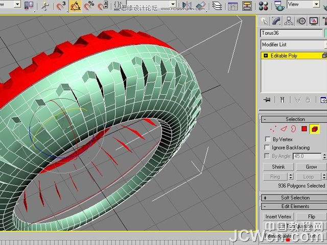The height and width of the screenshot is (245, 327).
Task: Switch to the Display panel tab
Action: coord(314,21)
